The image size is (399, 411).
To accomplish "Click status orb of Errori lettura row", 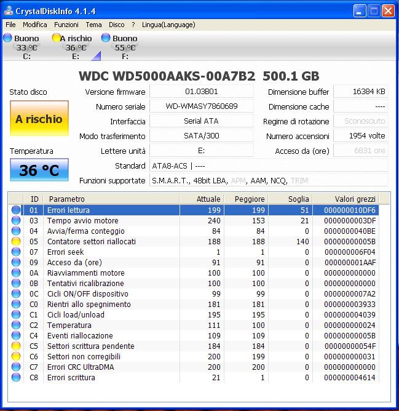I will click(16, 210).
